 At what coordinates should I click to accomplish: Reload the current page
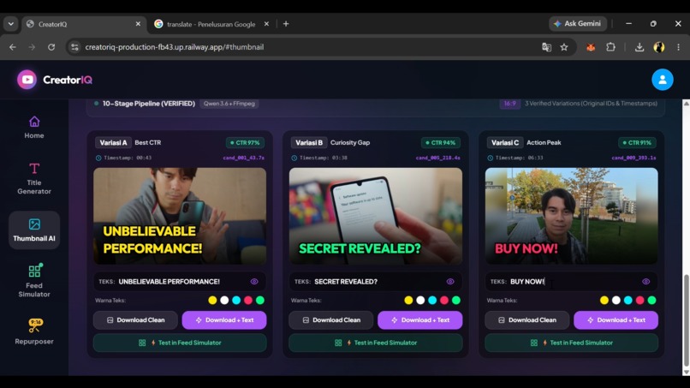[51, 47]
